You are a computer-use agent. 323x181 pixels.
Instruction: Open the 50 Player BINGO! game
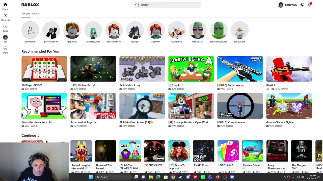[44, 69]
